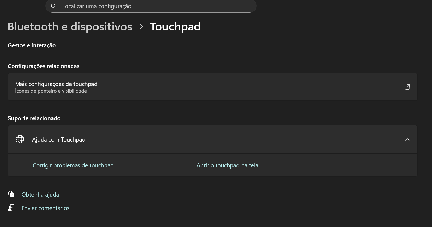Toggle the 'Ajuda com Touchpad' expander row
The width and height of the screenshot is (432, 227).
(213, 139)
